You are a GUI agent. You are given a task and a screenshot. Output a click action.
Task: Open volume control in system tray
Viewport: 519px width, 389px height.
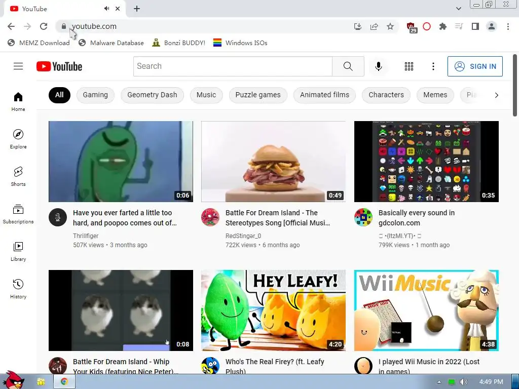click(x=463, y=382)
